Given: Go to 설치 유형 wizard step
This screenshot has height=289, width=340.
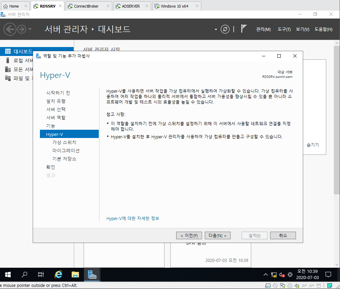Looking at the screenshot, I should pyautogui.click(x=56, y=101).
